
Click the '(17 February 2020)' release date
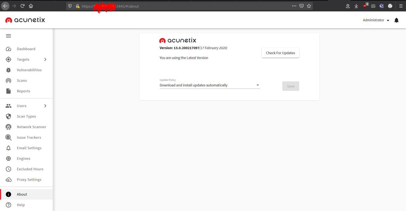[213, 48]
